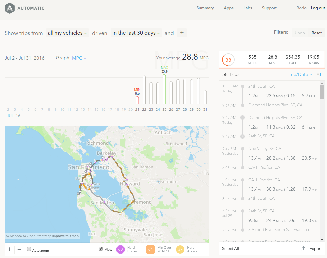Select the graph bar for July 28
This screenshot has width=327, height=258.
185,91
